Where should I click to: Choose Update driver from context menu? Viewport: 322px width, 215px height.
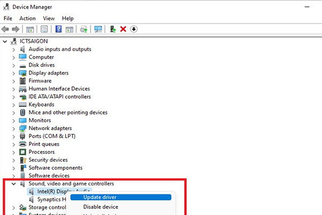pyautogui.click(x=121, y=197)
